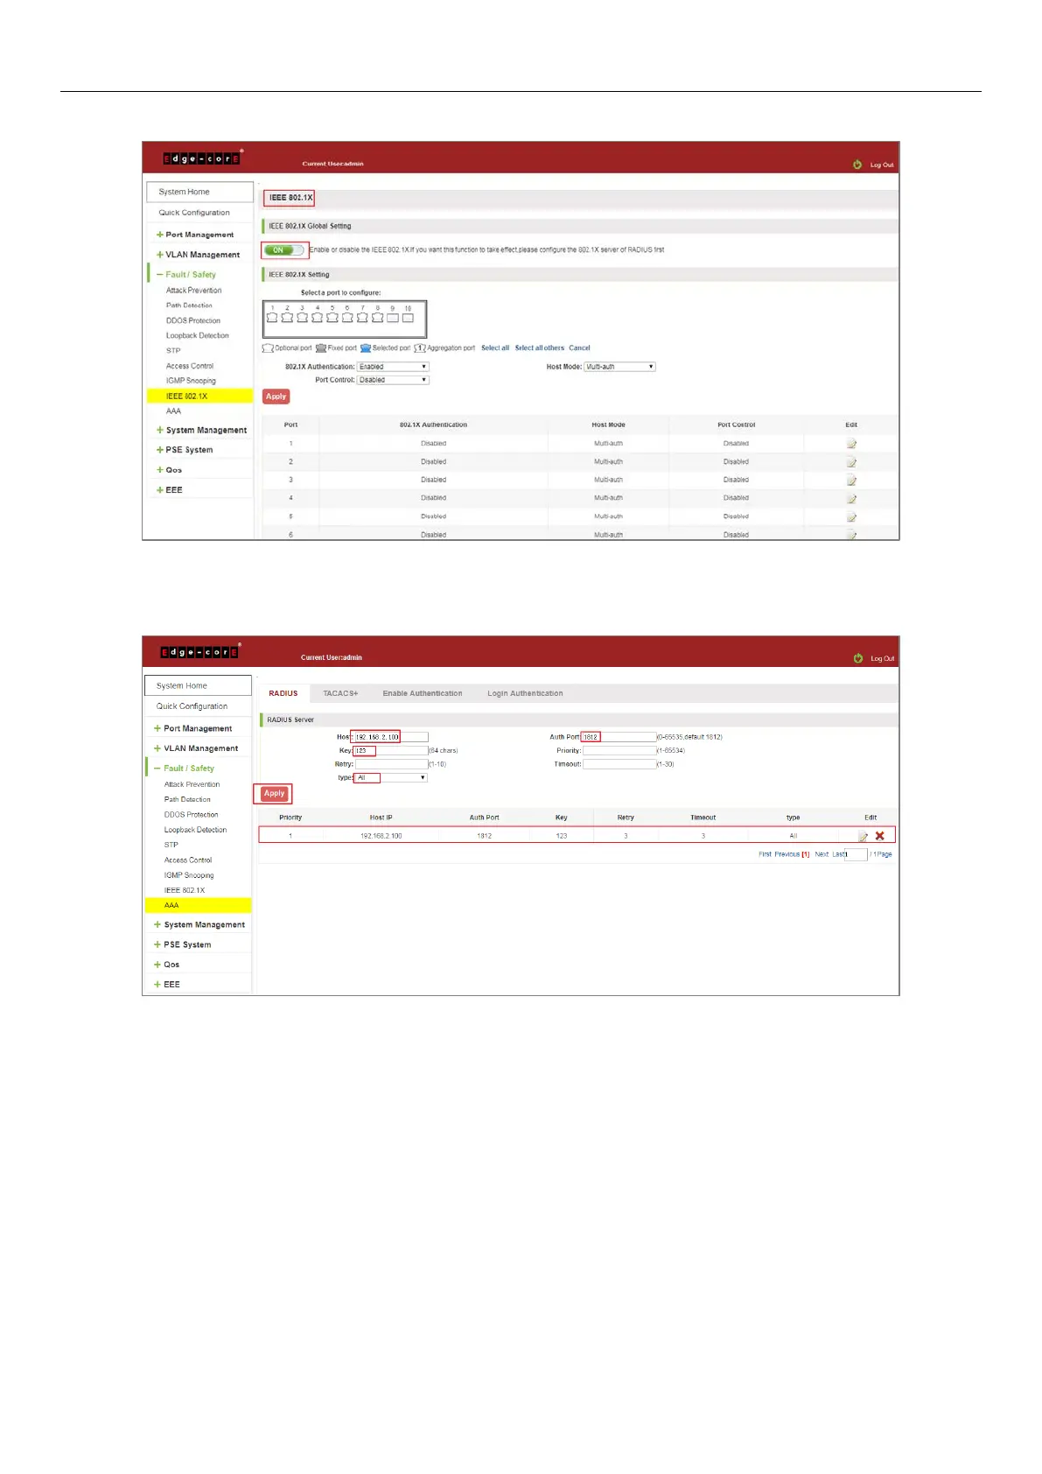Select port 3 icon in port panel

point(302,318)
